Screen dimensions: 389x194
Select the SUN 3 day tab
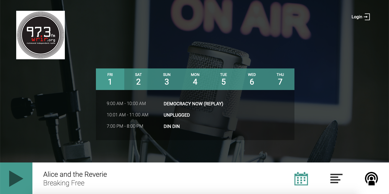tap(167, 79)
